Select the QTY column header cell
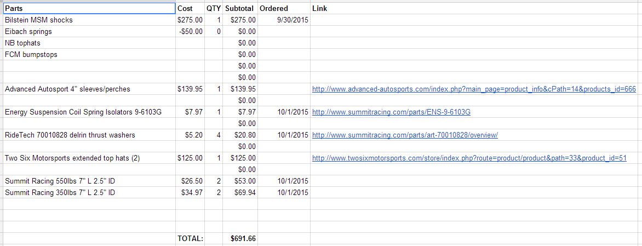The height and width of the screenshot is (246, 642). tap(213, 8)
